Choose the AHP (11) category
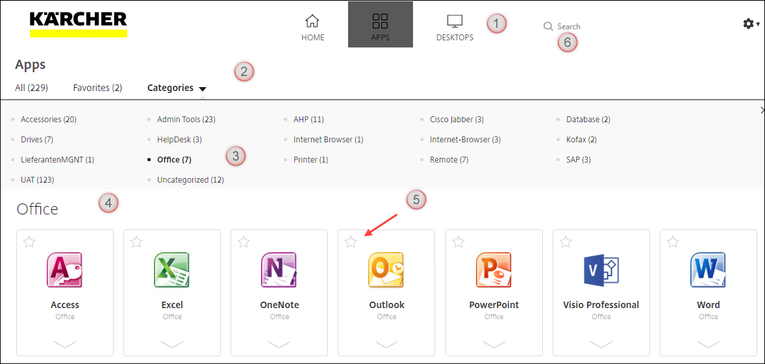This screenshot has height=364, width=765. pos(309,119)
